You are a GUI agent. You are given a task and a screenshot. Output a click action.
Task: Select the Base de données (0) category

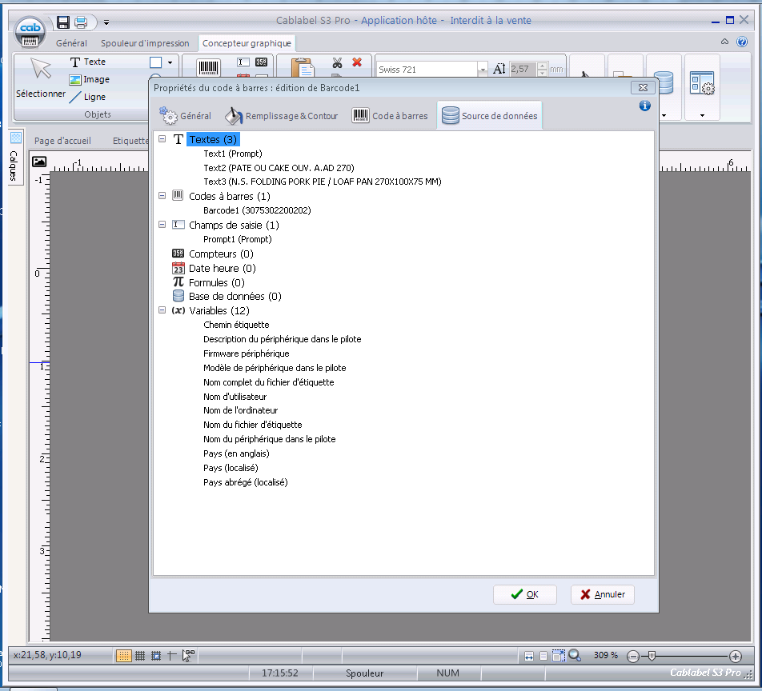(x=235, y=296)
